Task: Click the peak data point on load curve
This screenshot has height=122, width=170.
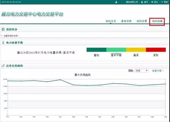Action: tap(60, 80)
